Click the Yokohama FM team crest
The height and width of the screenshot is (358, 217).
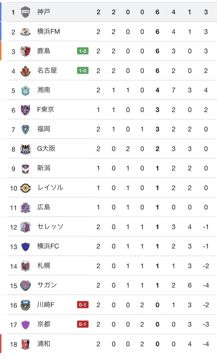click(25, 32)
